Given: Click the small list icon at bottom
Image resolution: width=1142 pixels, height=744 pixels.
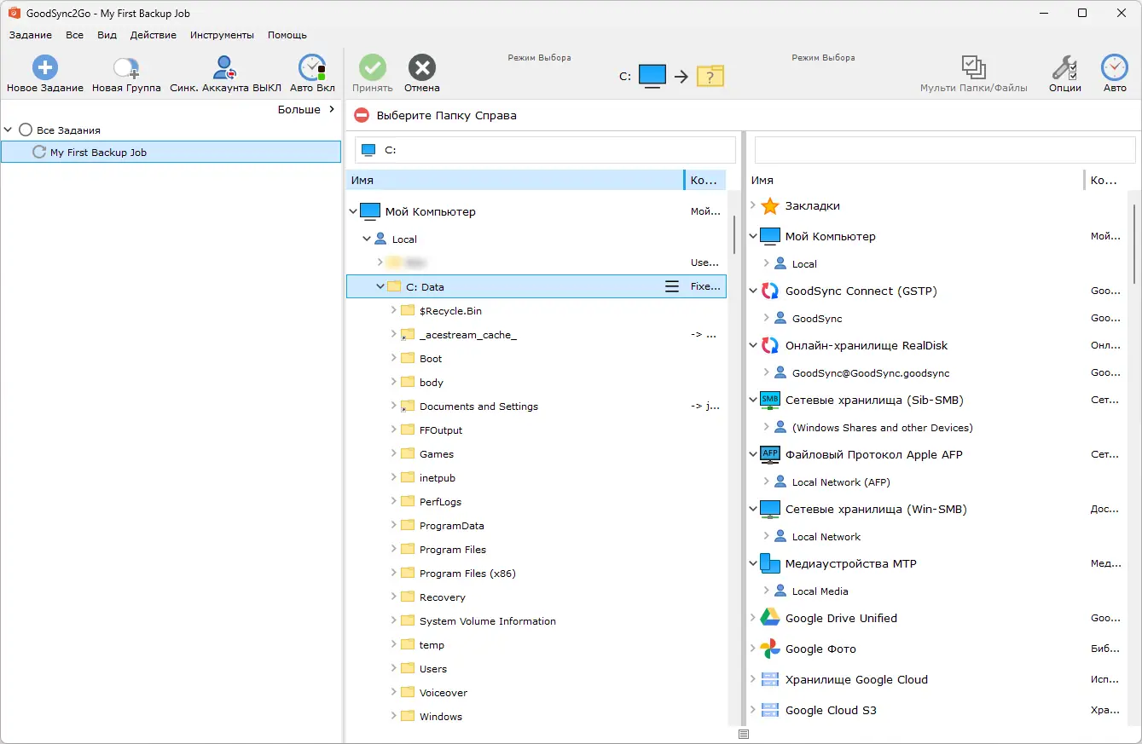Looking at the screenshot, I should pyautogui.click(x=744, y=734).
